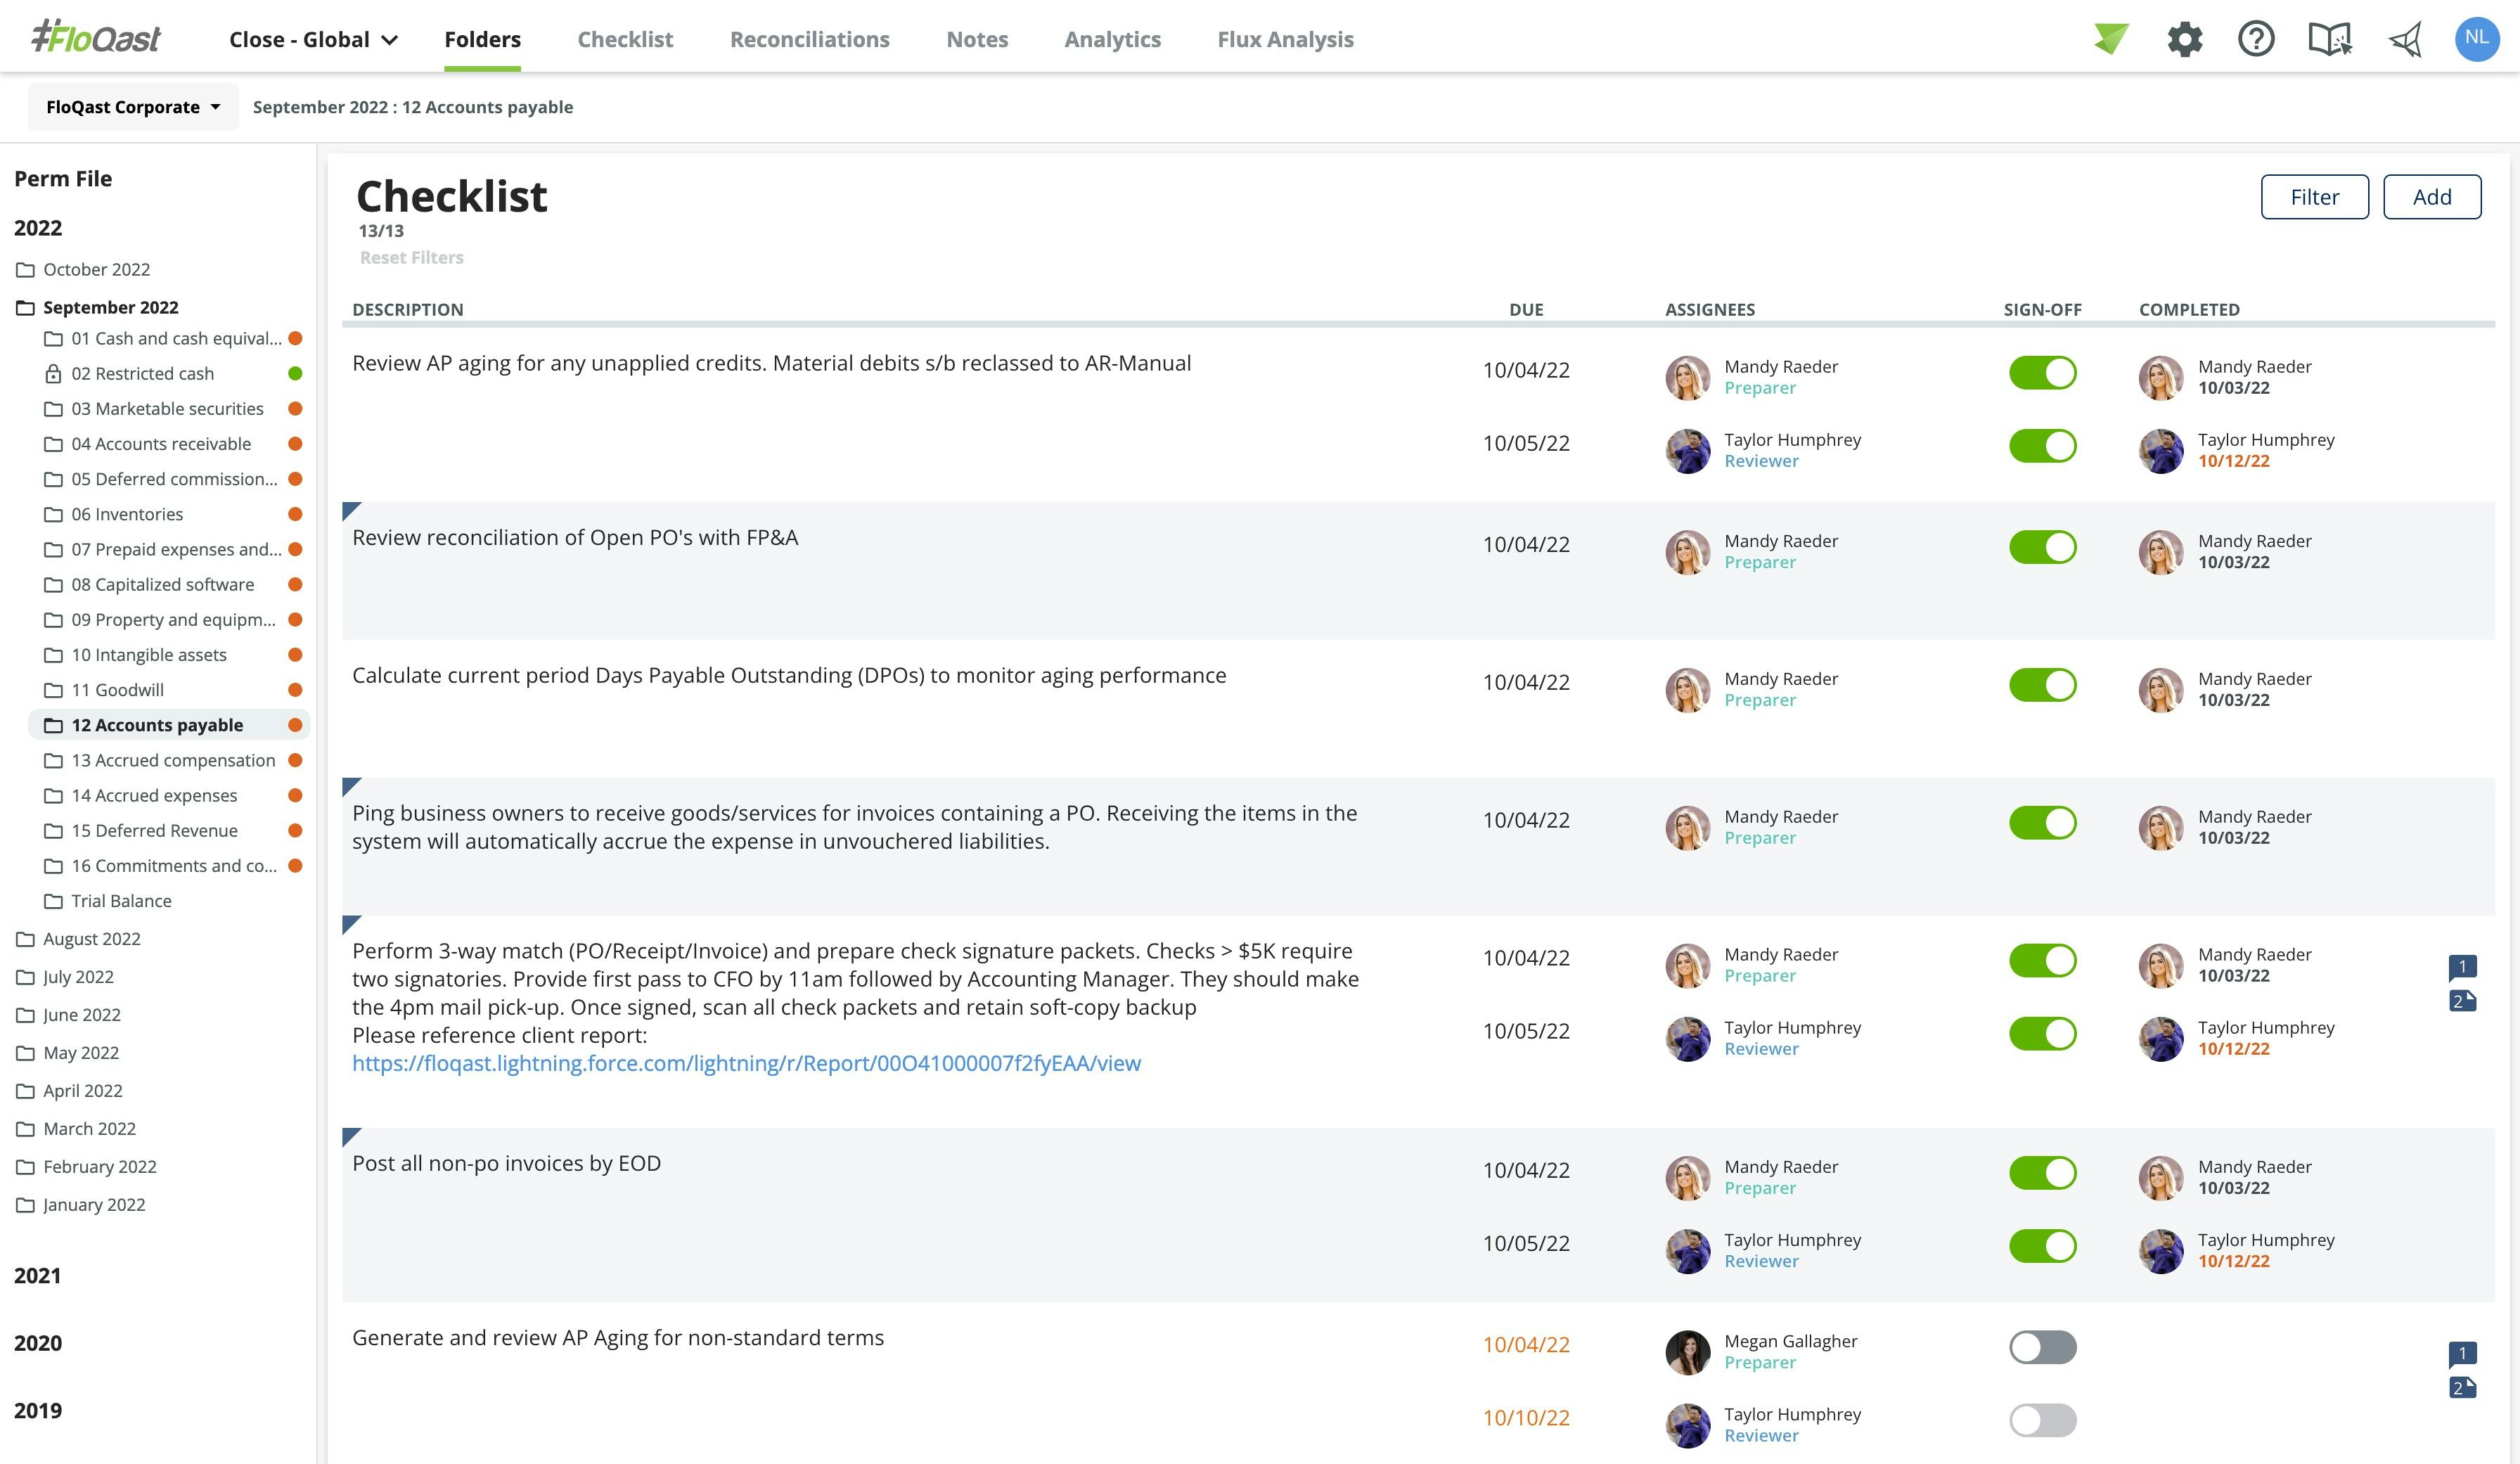
Task: Open the settings gear icon
Action: coord(2184,38)
